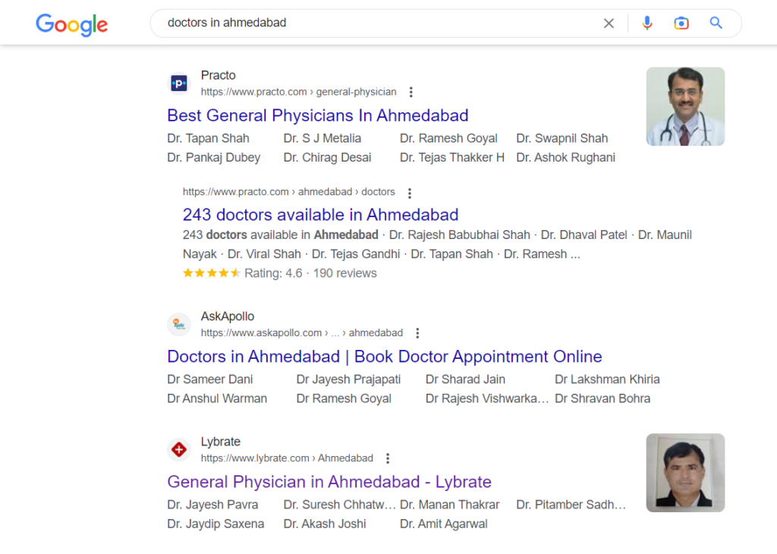Screen dimensions: 777x554
Task: Open Best General Physicians In Ahmedabad link
Action: 318,115
